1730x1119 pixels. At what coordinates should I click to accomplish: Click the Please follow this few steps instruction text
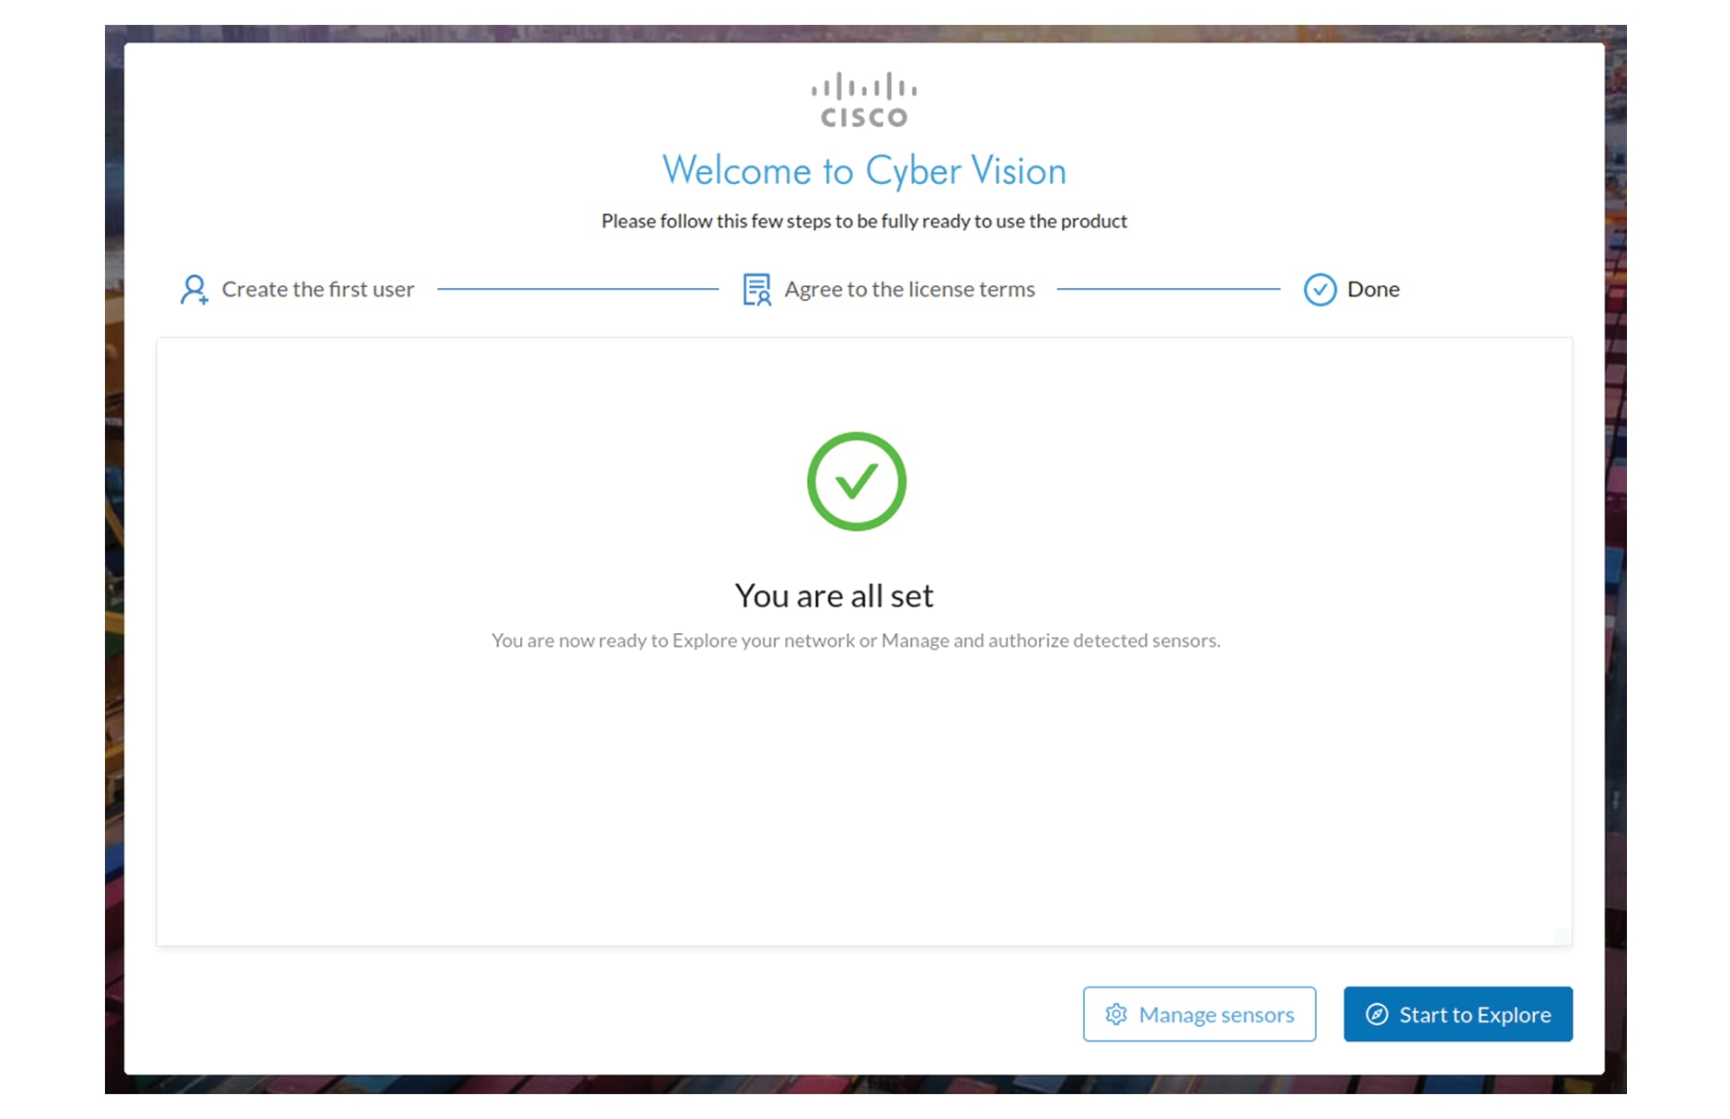click(x=864, y=222)
